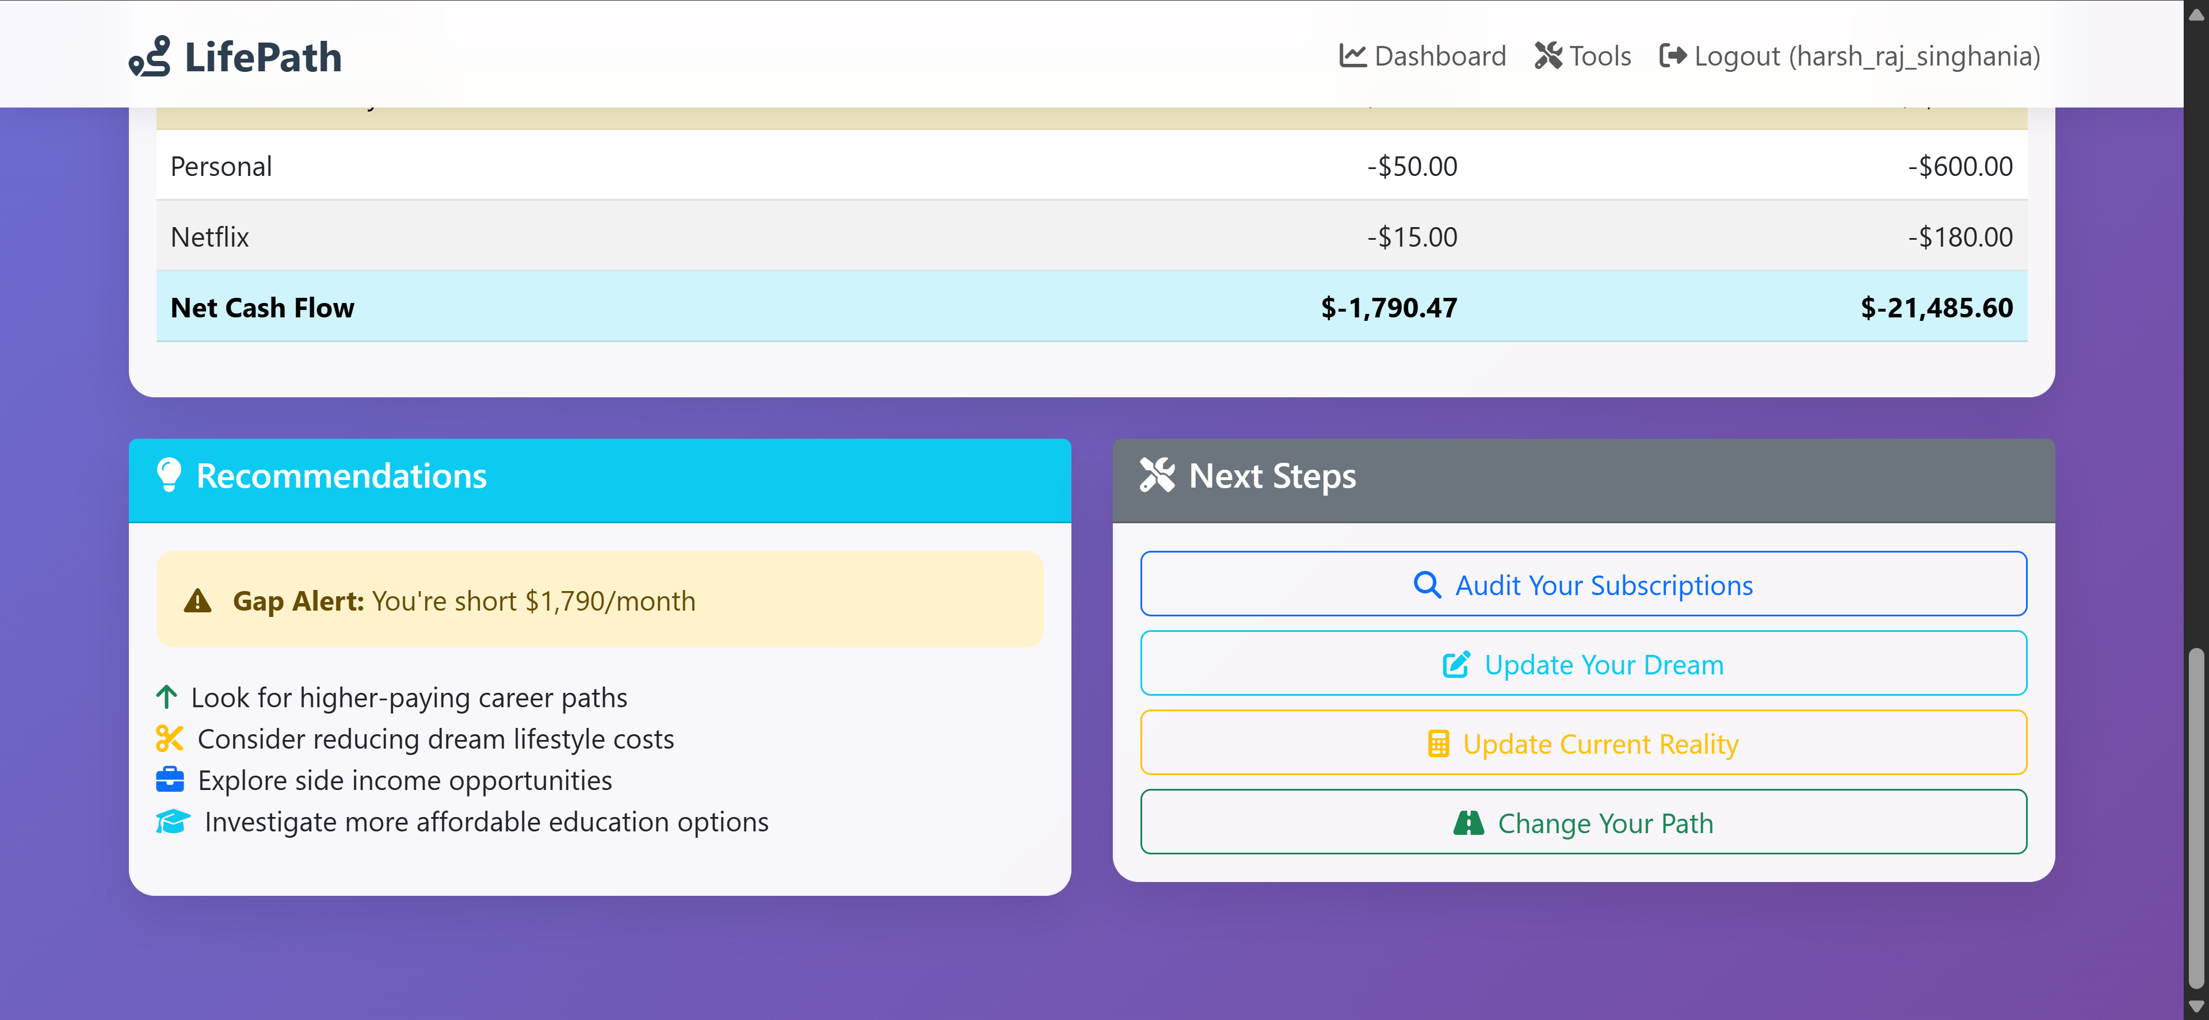Click the Tools wrench icon in navbar
Image resolution: width=2209 pixels, height=1020 pixels.
(1548, 56)
